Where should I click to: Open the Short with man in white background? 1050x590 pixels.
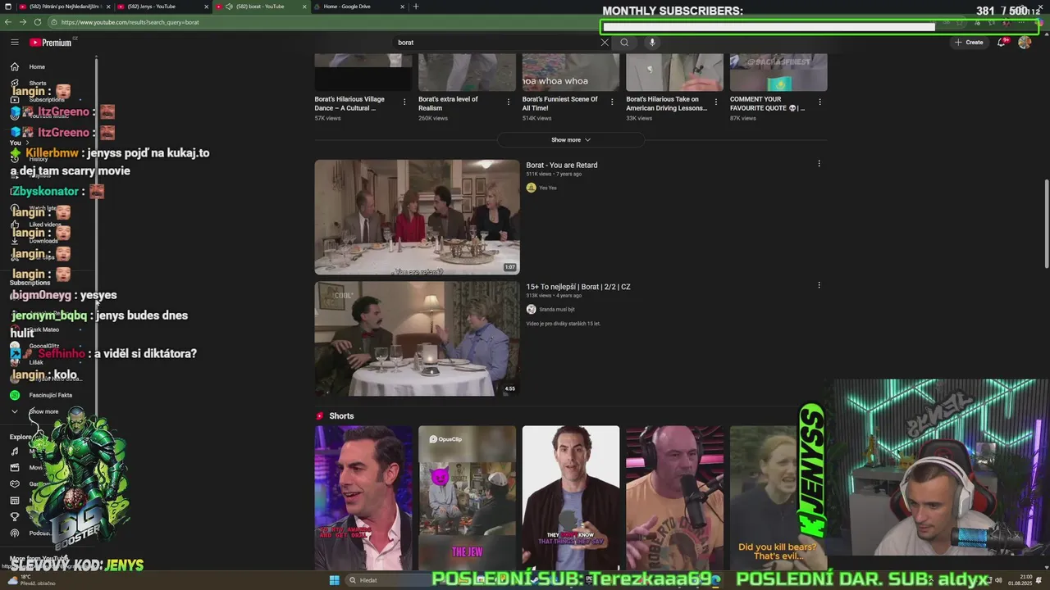571,497
